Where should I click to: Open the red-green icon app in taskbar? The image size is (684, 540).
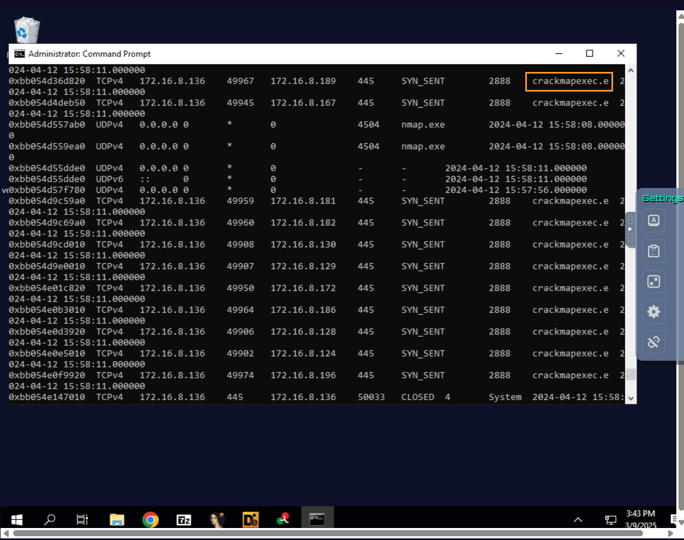[x=283, y=520]
